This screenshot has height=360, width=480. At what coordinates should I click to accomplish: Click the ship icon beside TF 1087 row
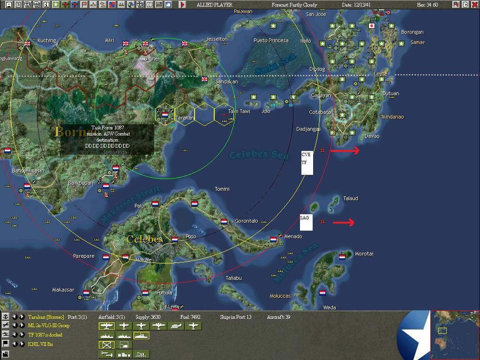pyautogui.click(x=6, y=334)
